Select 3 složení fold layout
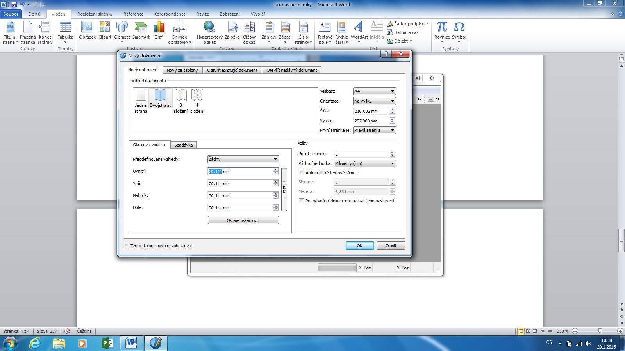Image resolution: width=625 pixels, height=351 pixels. point(181,101)
